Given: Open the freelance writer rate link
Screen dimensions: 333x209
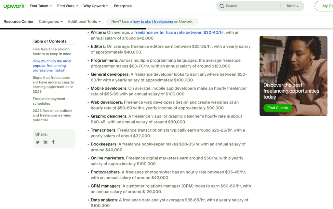Looking at the screenshot, I should [x=179, y=33].
